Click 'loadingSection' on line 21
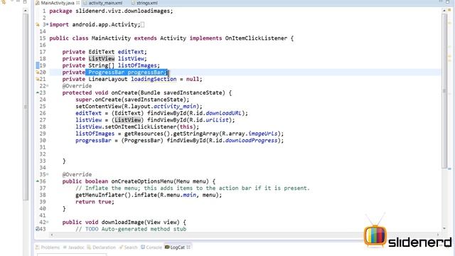The height and width of the screenshot is (256, 455). click(x=154, y=79)
